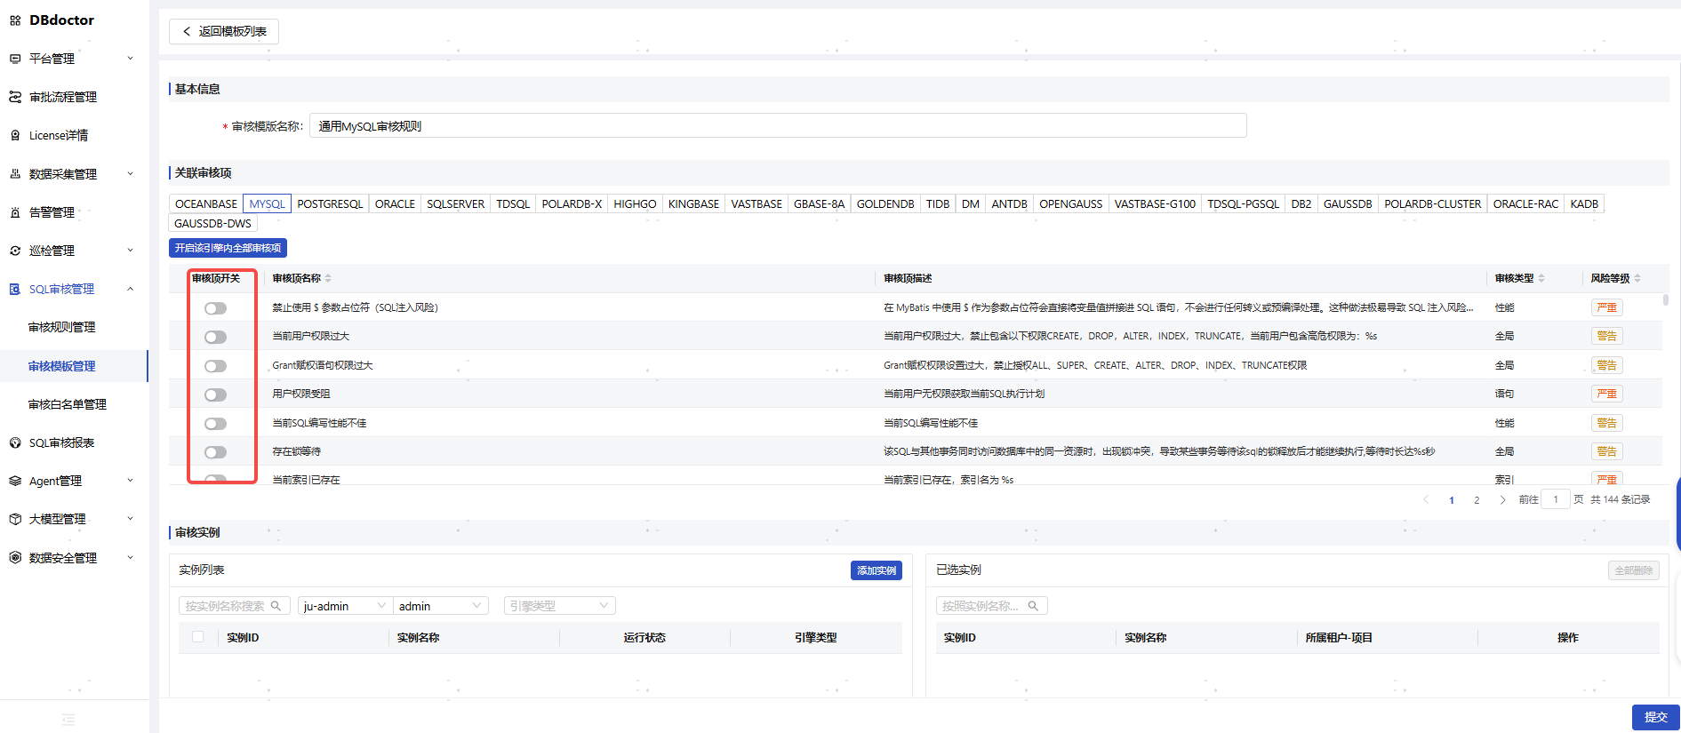Open the ju-admin tenant dropdown

pyautogui.click(x=344, y=606)
